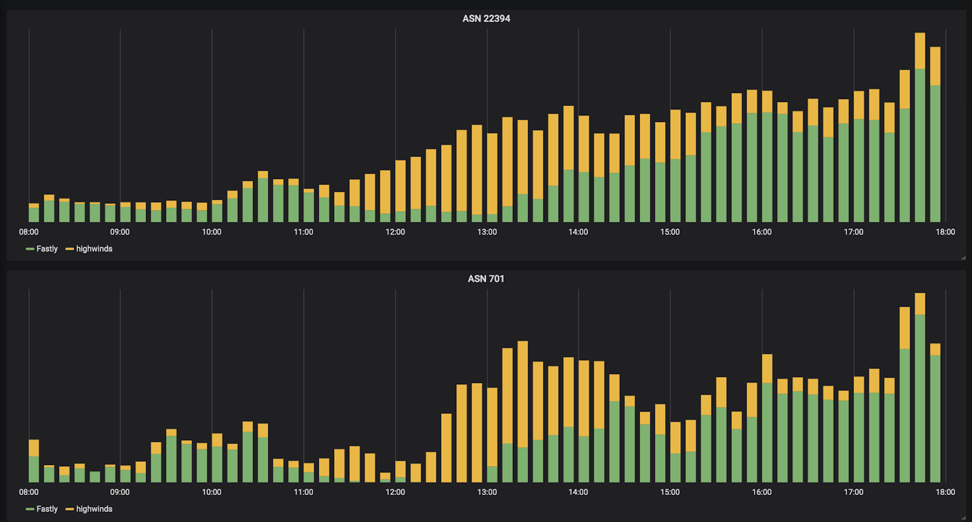Click the ASN 701 panel resize handle icon
This screenshot has height=522, width=972.
tap(963, 518)
